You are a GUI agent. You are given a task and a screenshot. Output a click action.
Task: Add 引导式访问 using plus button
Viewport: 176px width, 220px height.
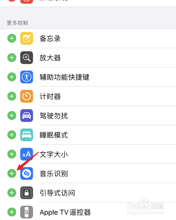12,193
